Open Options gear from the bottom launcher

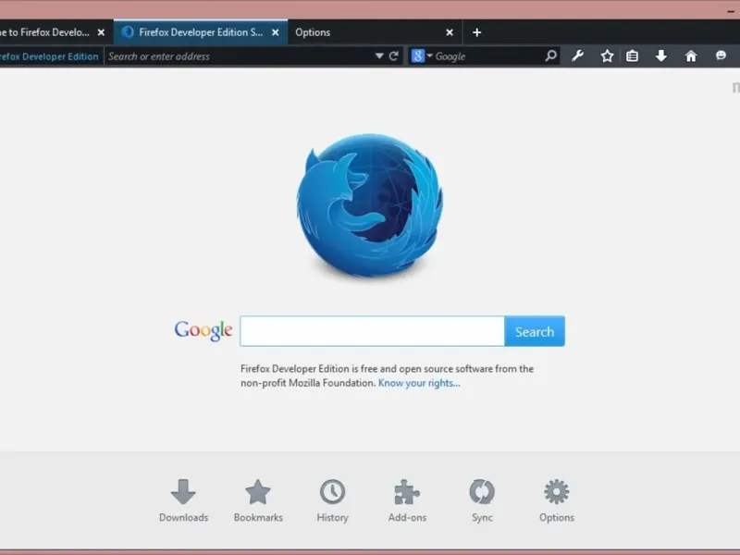point(557,501)
